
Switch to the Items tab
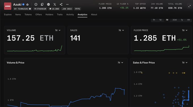18,14
